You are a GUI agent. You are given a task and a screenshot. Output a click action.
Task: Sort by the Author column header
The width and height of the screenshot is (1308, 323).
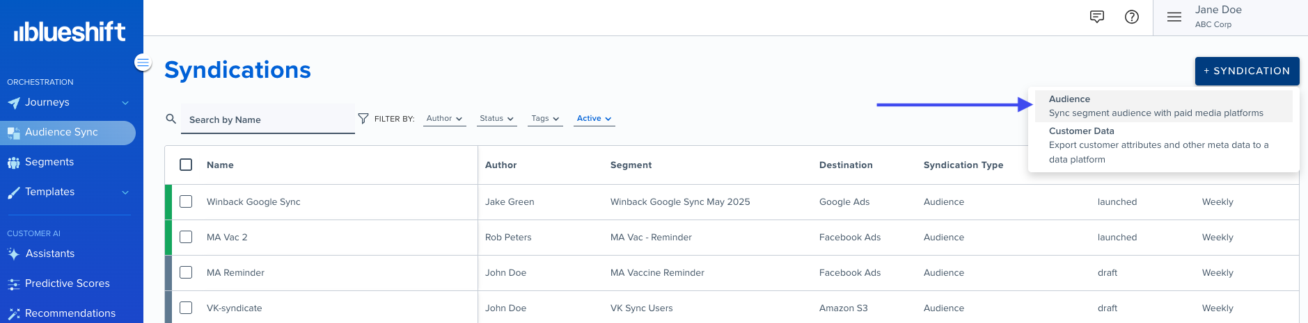coord(501,165)
